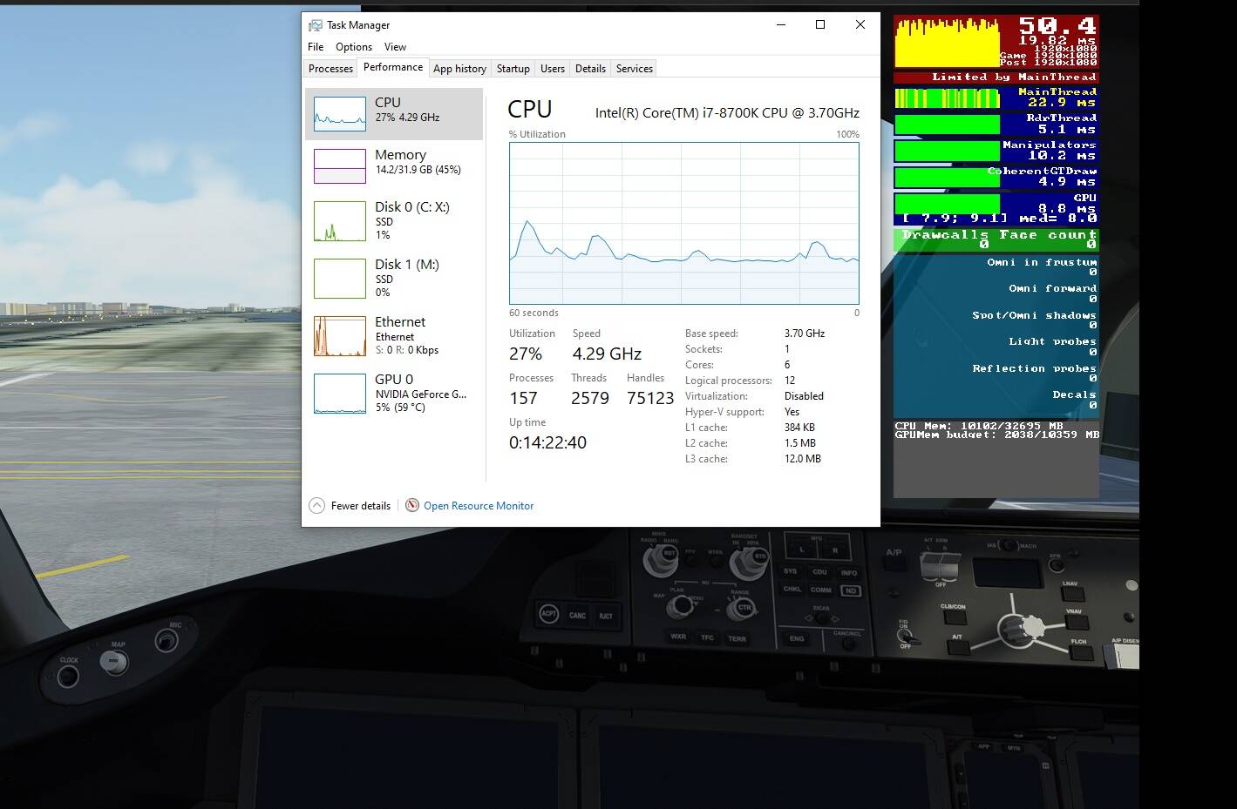Click the XFR button
This screenshot has height=809, width=1237.
pyautogui.click(x=1057, y=565)
